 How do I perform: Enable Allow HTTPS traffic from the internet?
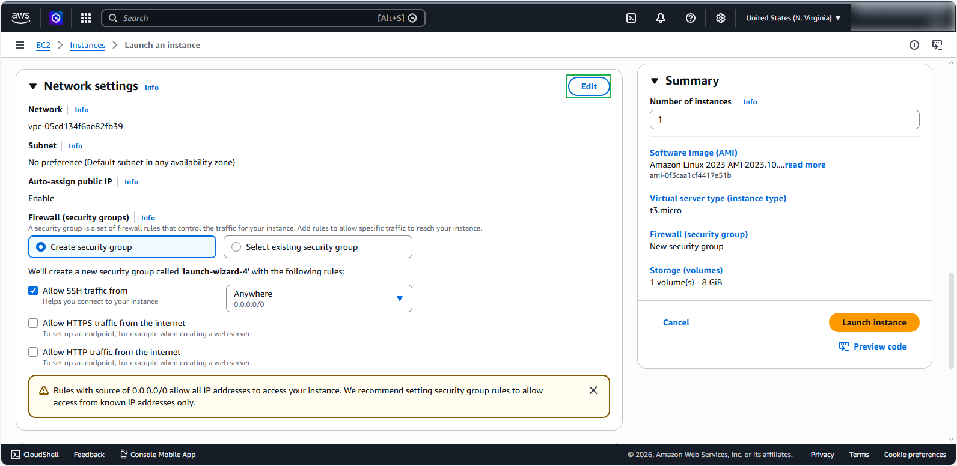(33, 323)
